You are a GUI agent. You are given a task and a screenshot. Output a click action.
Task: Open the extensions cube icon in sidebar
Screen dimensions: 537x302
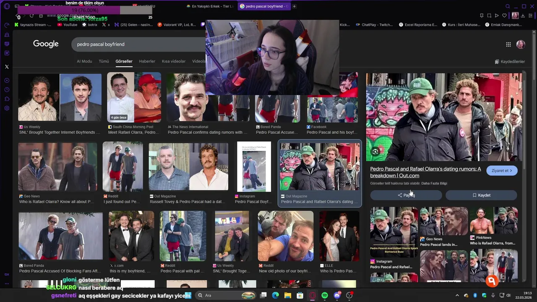pos(7,99)
